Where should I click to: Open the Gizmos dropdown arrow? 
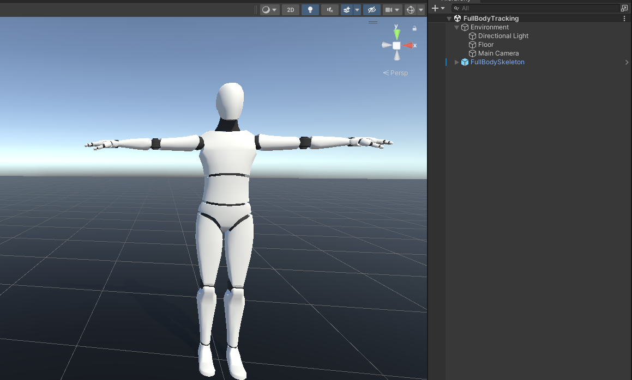(x=421, y=10)
